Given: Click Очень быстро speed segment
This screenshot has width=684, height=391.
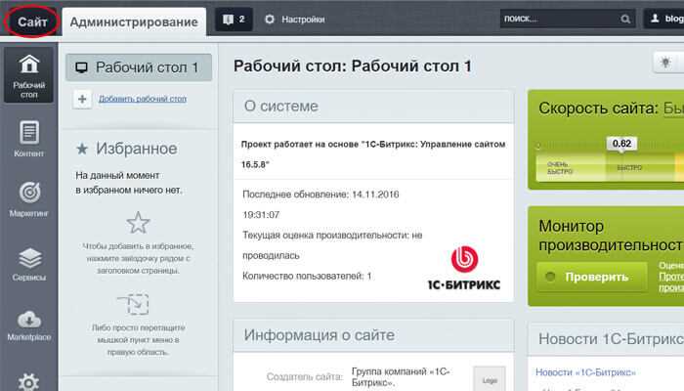Looking at the screenshot, I should [x=571, y=167].
